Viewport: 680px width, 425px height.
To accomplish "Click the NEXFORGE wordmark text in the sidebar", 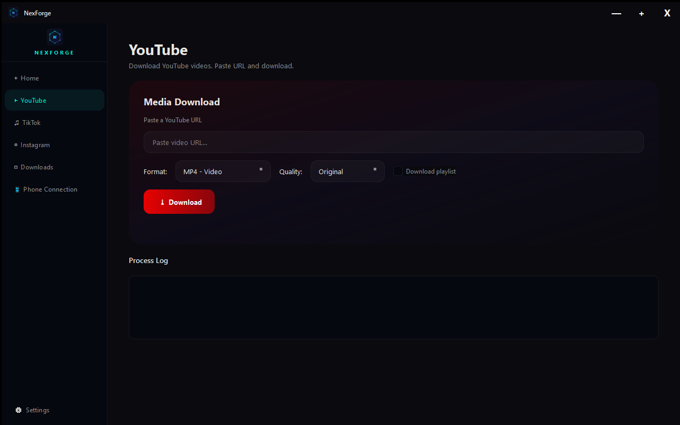I will [x=55, y=53].
